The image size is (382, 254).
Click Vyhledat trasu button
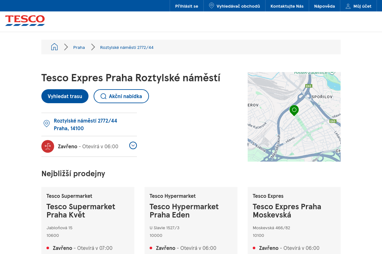[x=65, y=96]
